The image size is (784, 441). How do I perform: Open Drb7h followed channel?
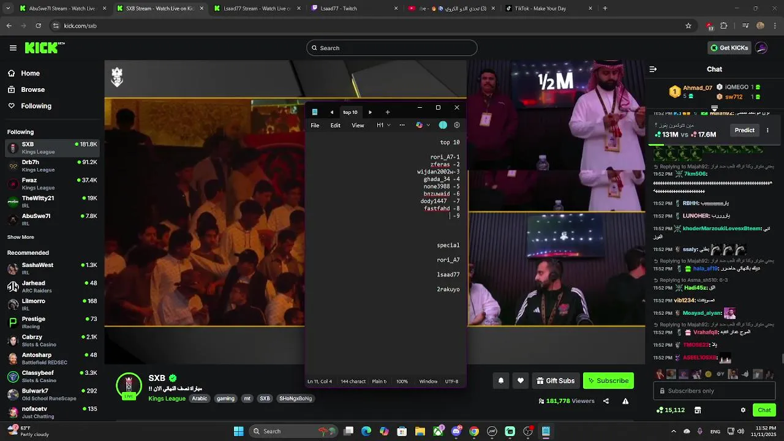[52, 166]
